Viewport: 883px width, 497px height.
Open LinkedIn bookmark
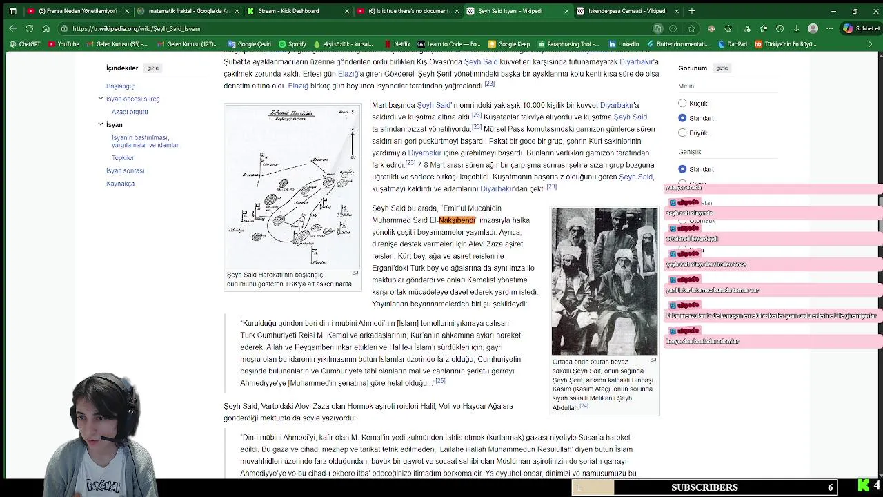(x=623, y=44)
